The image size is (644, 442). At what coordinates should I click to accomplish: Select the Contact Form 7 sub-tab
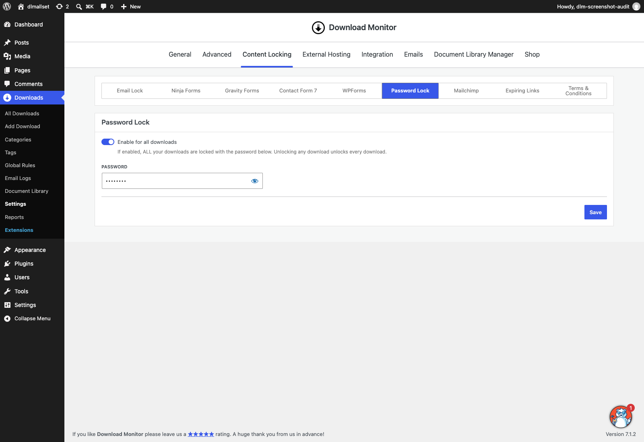[x=298, y=91]
